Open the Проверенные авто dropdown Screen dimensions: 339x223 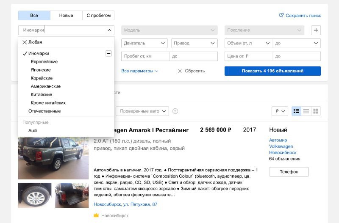pyautogui.click(x=142, y=111)
